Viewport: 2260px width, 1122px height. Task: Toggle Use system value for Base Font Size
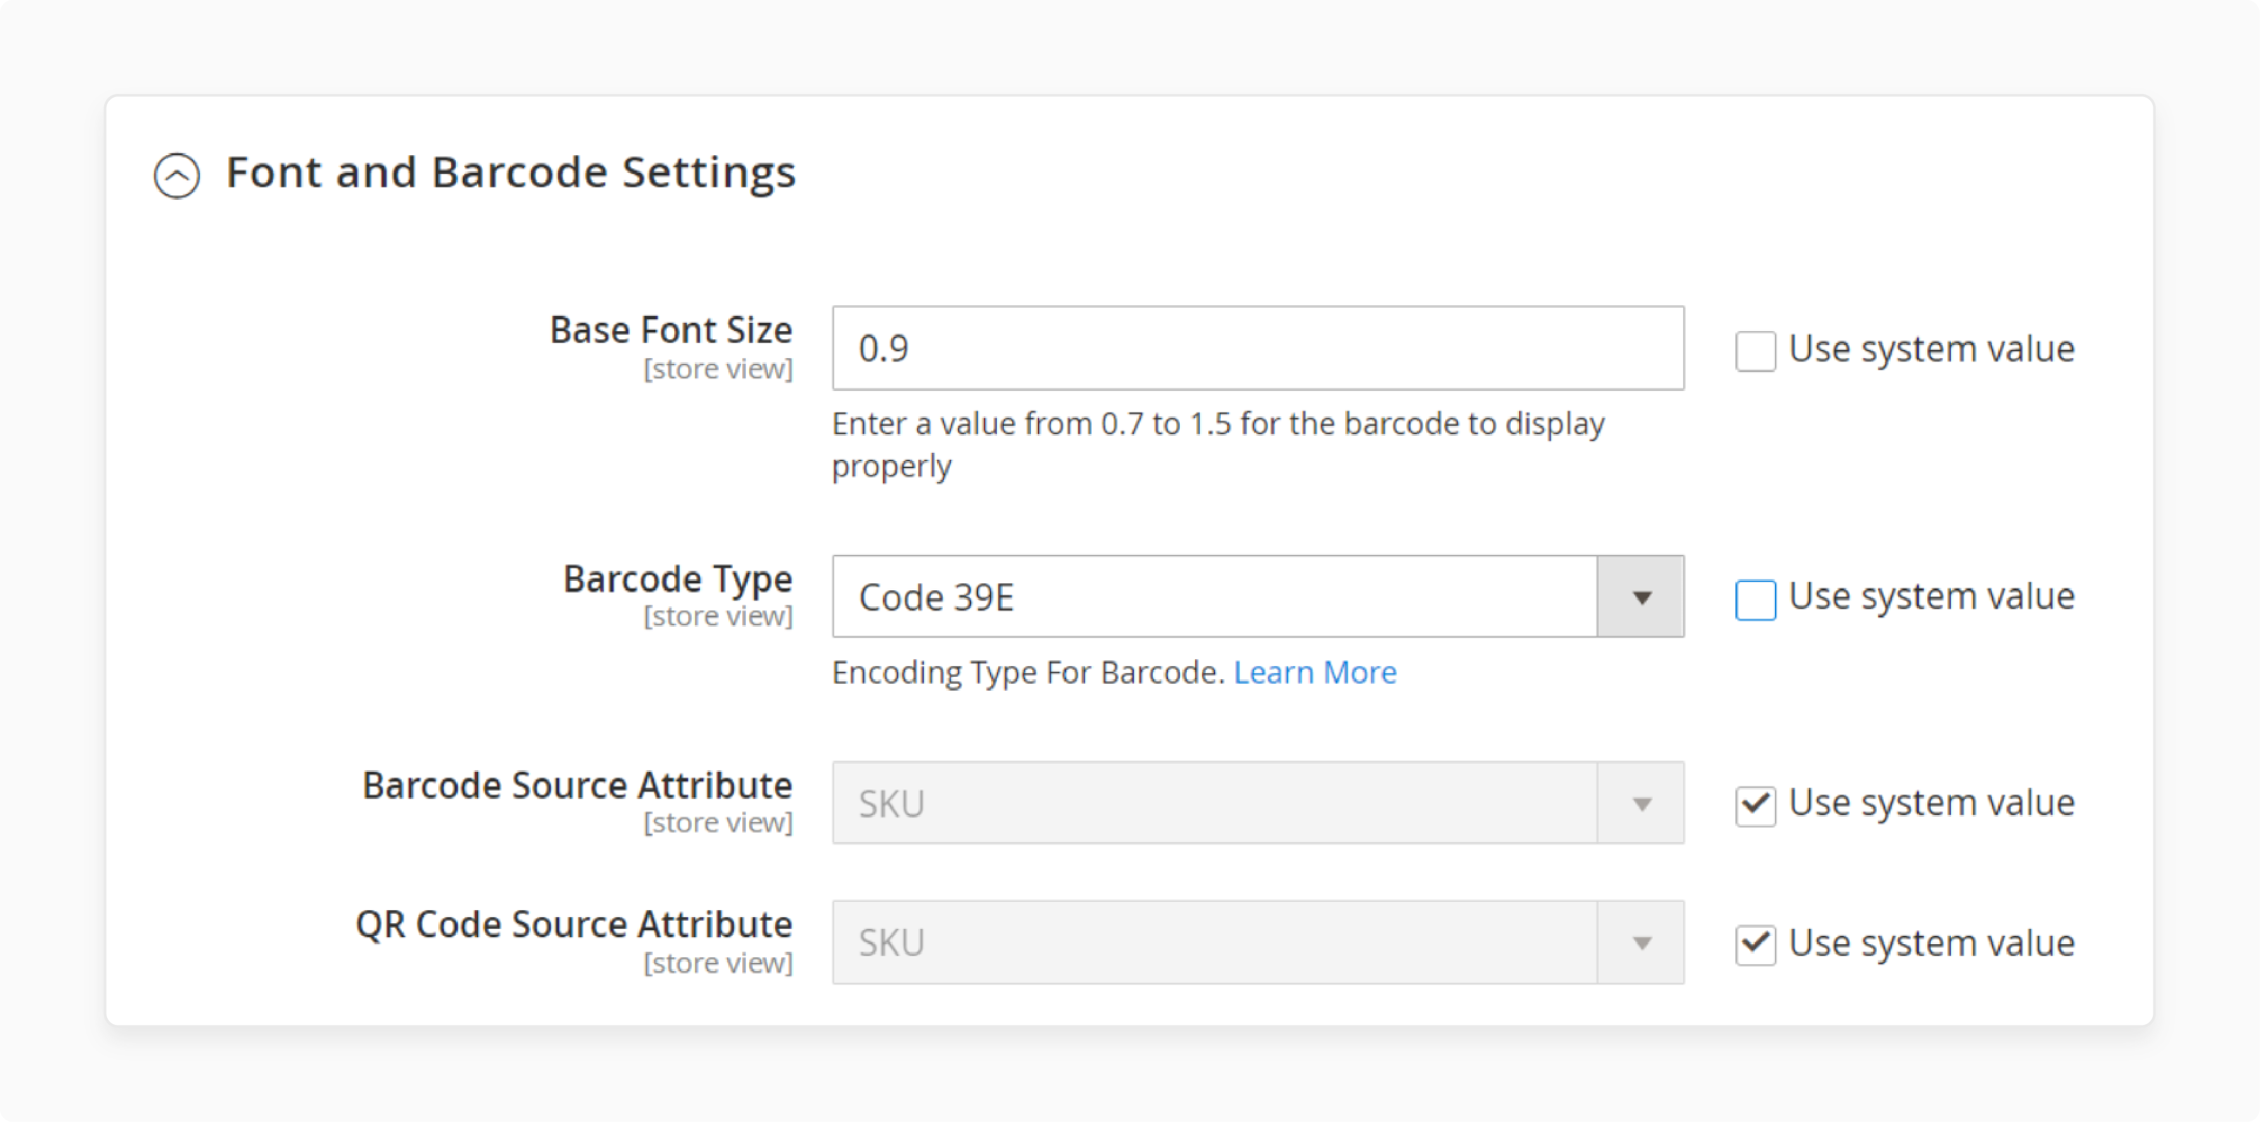[1755, 351]
